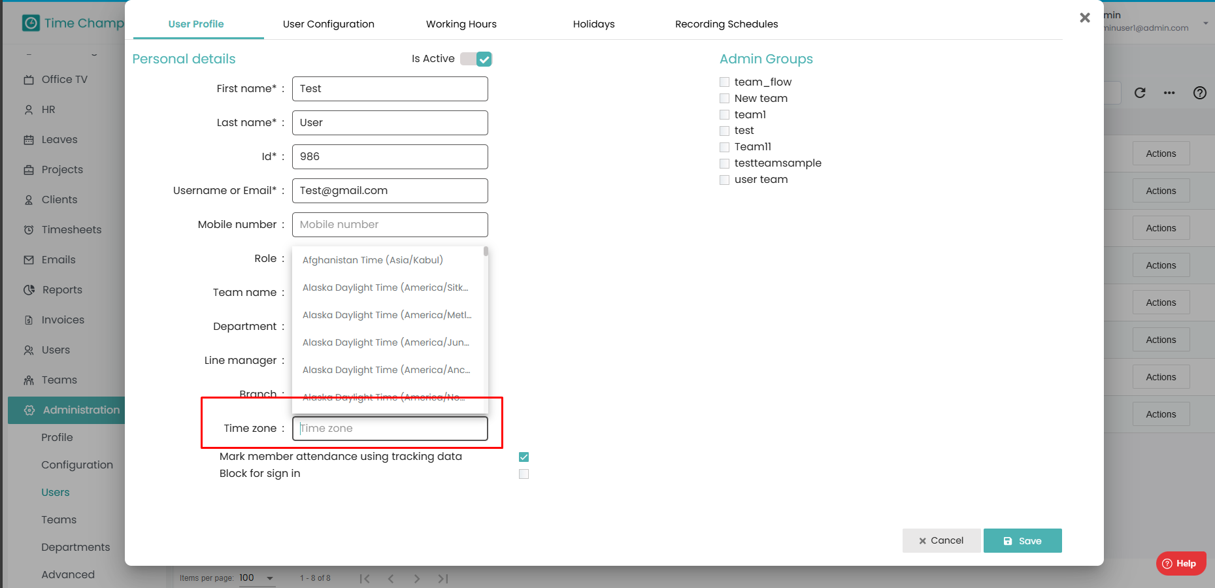Viewport: 1215px width, 588px height.
Task: Switch to Holidays tab
Action: click(594, 24)
